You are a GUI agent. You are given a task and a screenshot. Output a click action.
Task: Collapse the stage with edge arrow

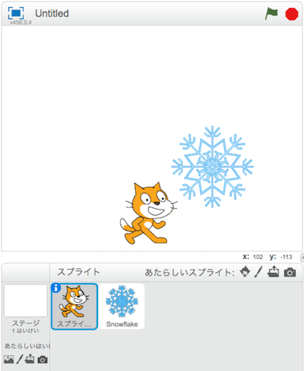[303, 257]
